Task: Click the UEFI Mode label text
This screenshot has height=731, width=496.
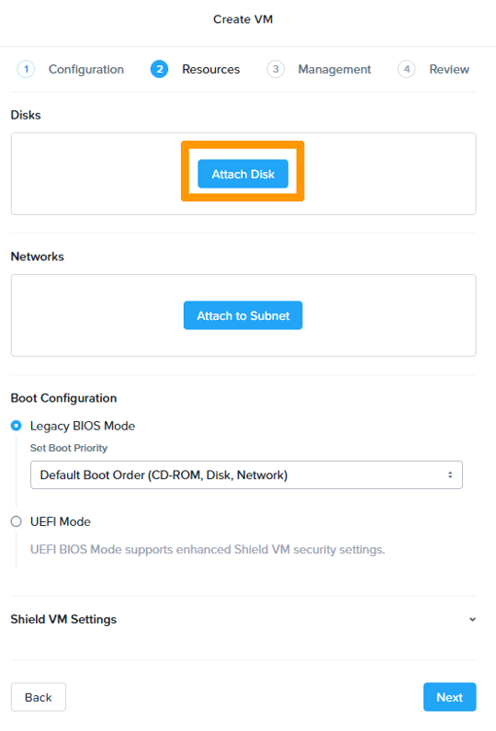Action: 61,521
